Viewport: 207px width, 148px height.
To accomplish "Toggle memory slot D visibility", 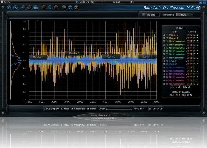I will [x=189, y=95].
